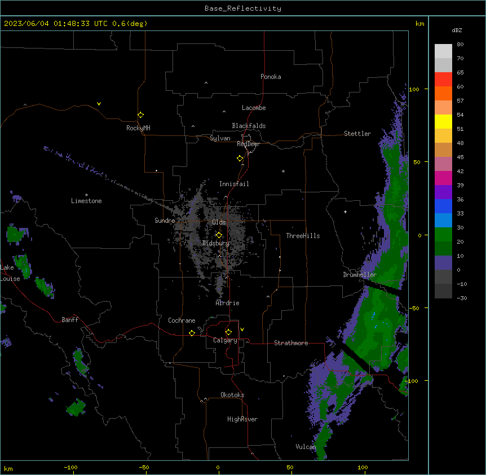Click the RedDeer city label
Viewport: 486px width, 475px height.
248,144
